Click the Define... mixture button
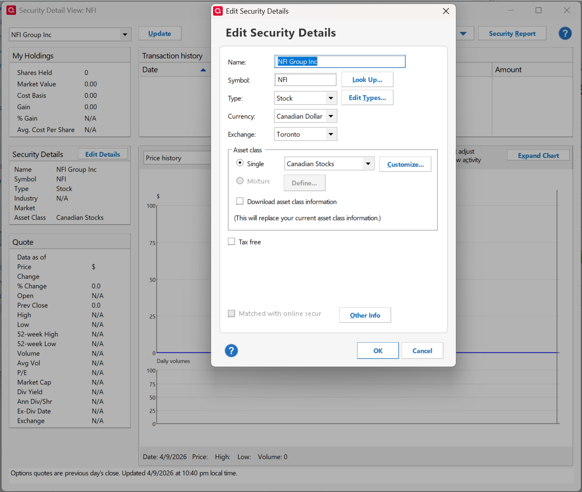This screenshot has width=582, height=492. click(x=304, y=183)
